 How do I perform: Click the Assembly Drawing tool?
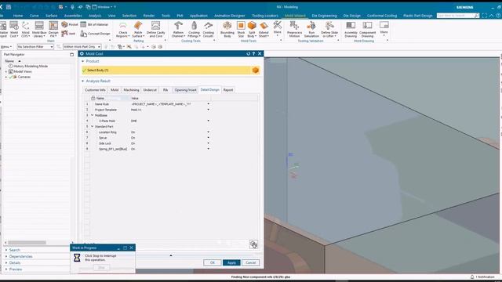pyautogui.click(x=351, y=29)
